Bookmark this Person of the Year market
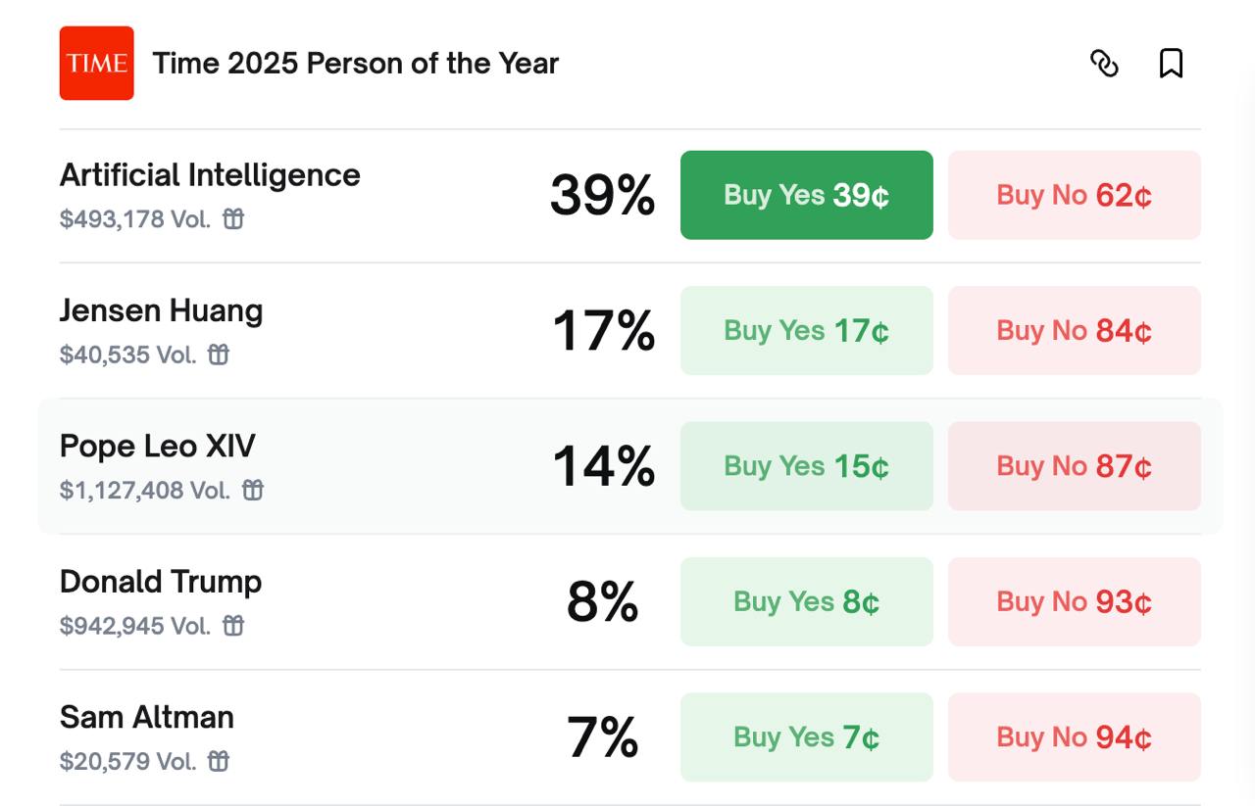This screenshot has height=806, width=1255. (x=1171, y=64)
